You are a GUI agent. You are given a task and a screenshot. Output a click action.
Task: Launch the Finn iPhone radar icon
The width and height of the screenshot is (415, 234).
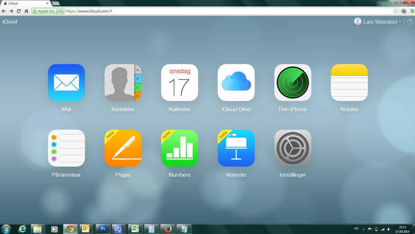pyautogui.click(x=293, y=82)
